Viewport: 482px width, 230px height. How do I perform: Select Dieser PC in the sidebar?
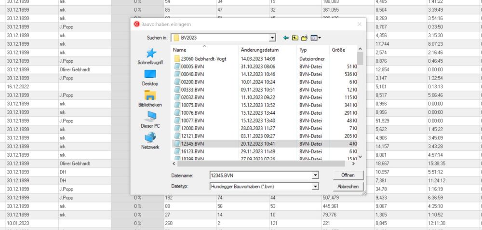[x=151, y=120]
